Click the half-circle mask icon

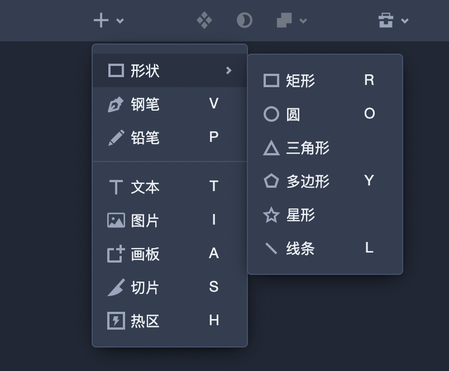point(245,21)
